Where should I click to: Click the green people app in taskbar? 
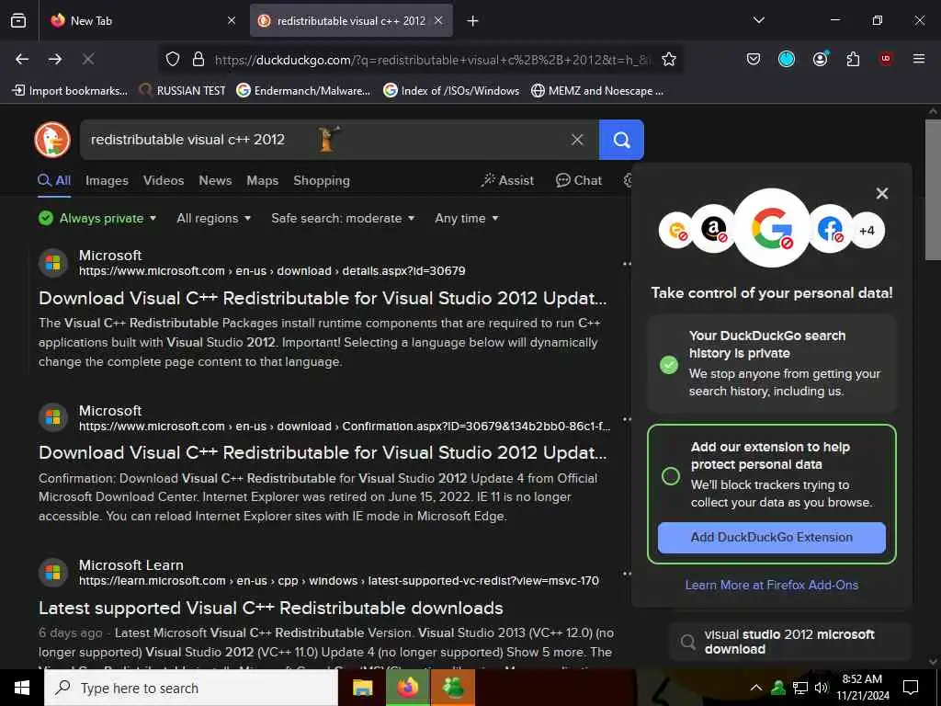[x=453, y=688]
